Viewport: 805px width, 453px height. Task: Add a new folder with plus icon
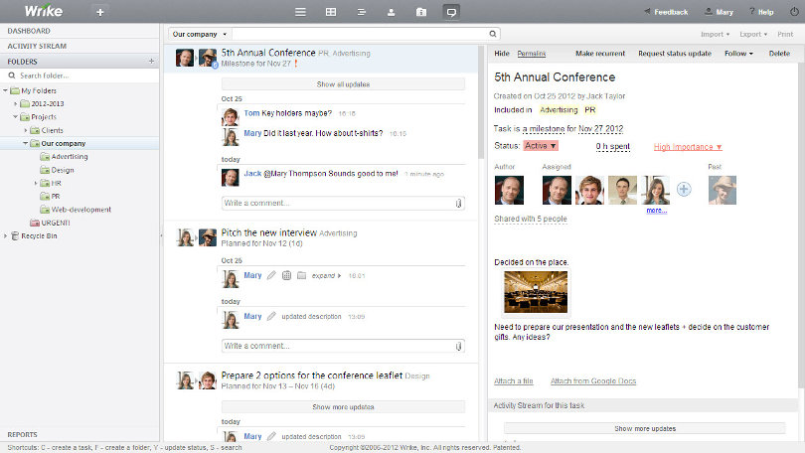pos(151,61)
